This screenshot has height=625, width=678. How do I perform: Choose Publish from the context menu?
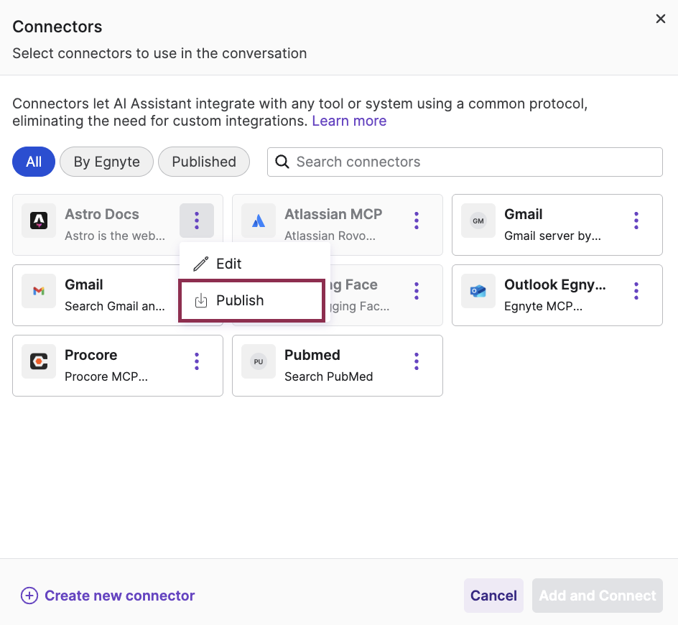click(x=240, y=300)
